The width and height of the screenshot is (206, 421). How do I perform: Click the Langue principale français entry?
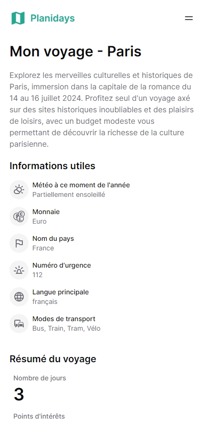[x=60, y=297]
